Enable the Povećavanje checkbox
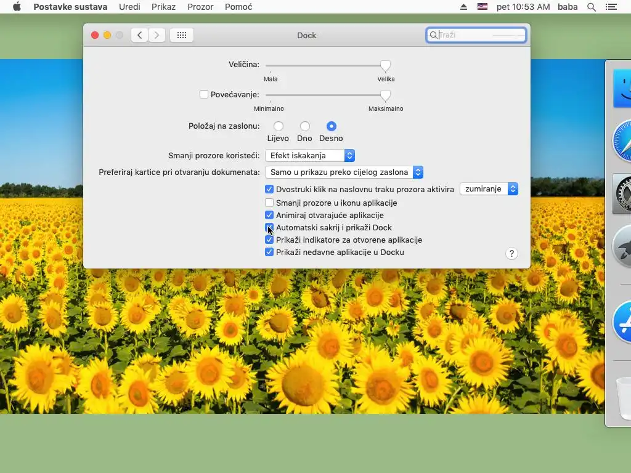 [x=203, y=94]
